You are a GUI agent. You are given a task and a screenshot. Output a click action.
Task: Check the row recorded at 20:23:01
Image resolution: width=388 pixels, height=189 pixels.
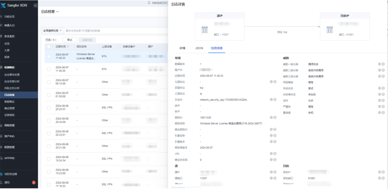49,133
